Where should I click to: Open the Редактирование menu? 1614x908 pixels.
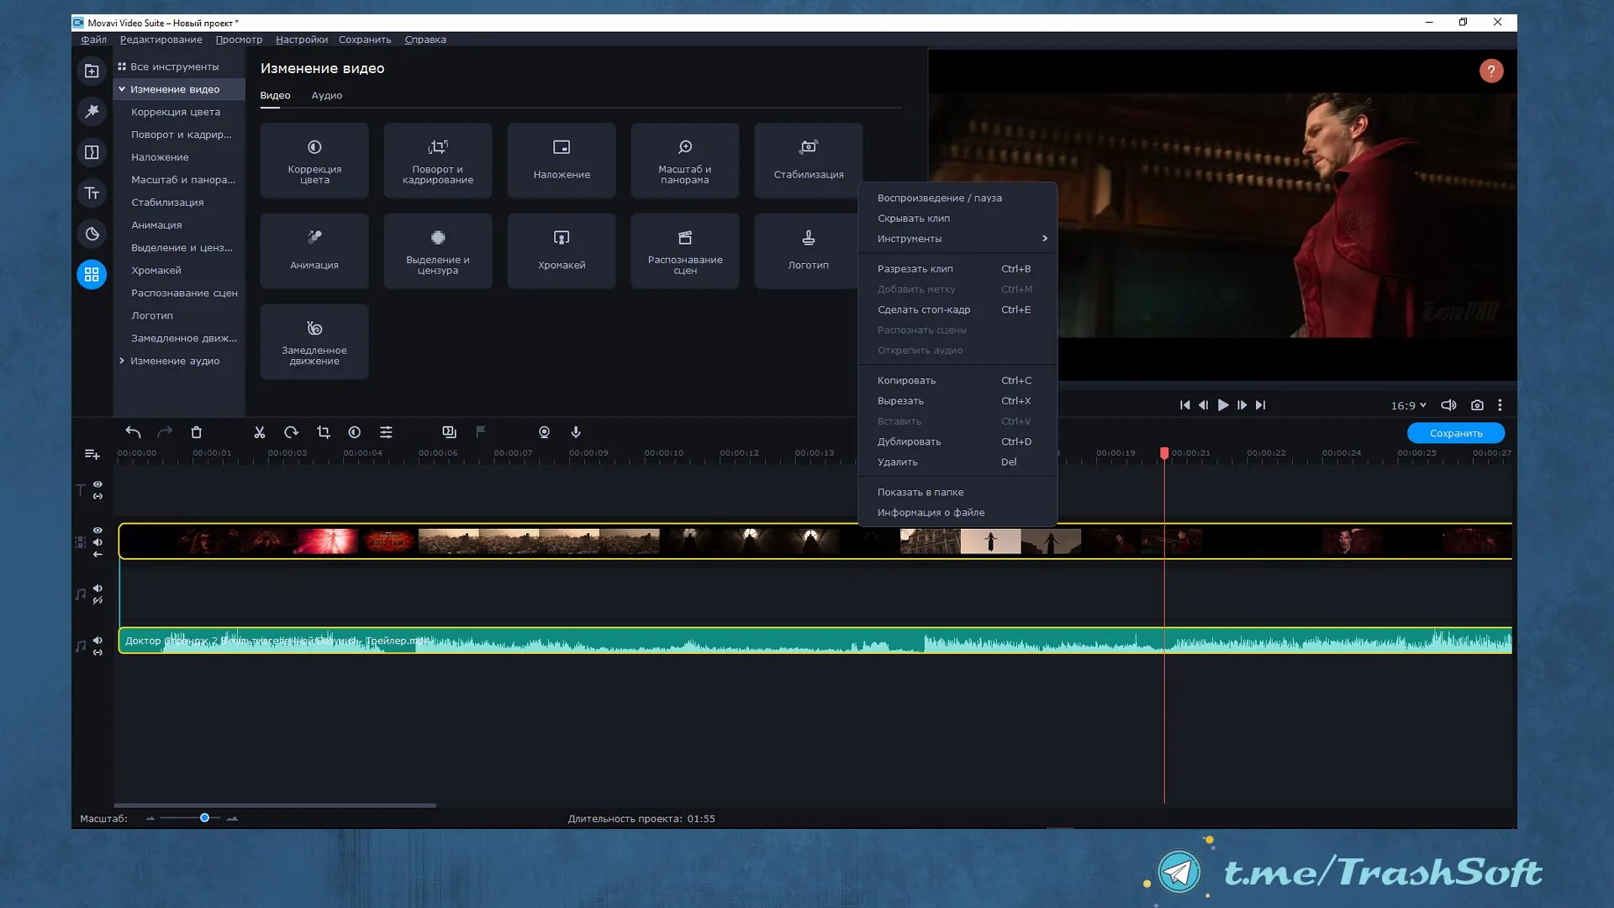pos(161,40)
